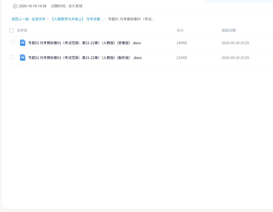Check the box for the 原卷版 docx file
The image size is (273, 212).
tap(12, 42)
